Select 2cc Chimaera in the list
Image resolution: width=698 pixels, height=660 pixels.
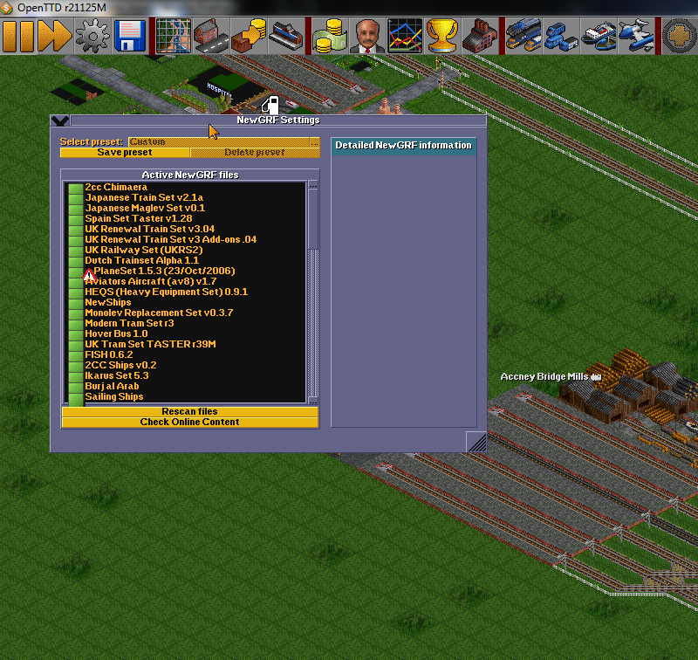(185, 187)
